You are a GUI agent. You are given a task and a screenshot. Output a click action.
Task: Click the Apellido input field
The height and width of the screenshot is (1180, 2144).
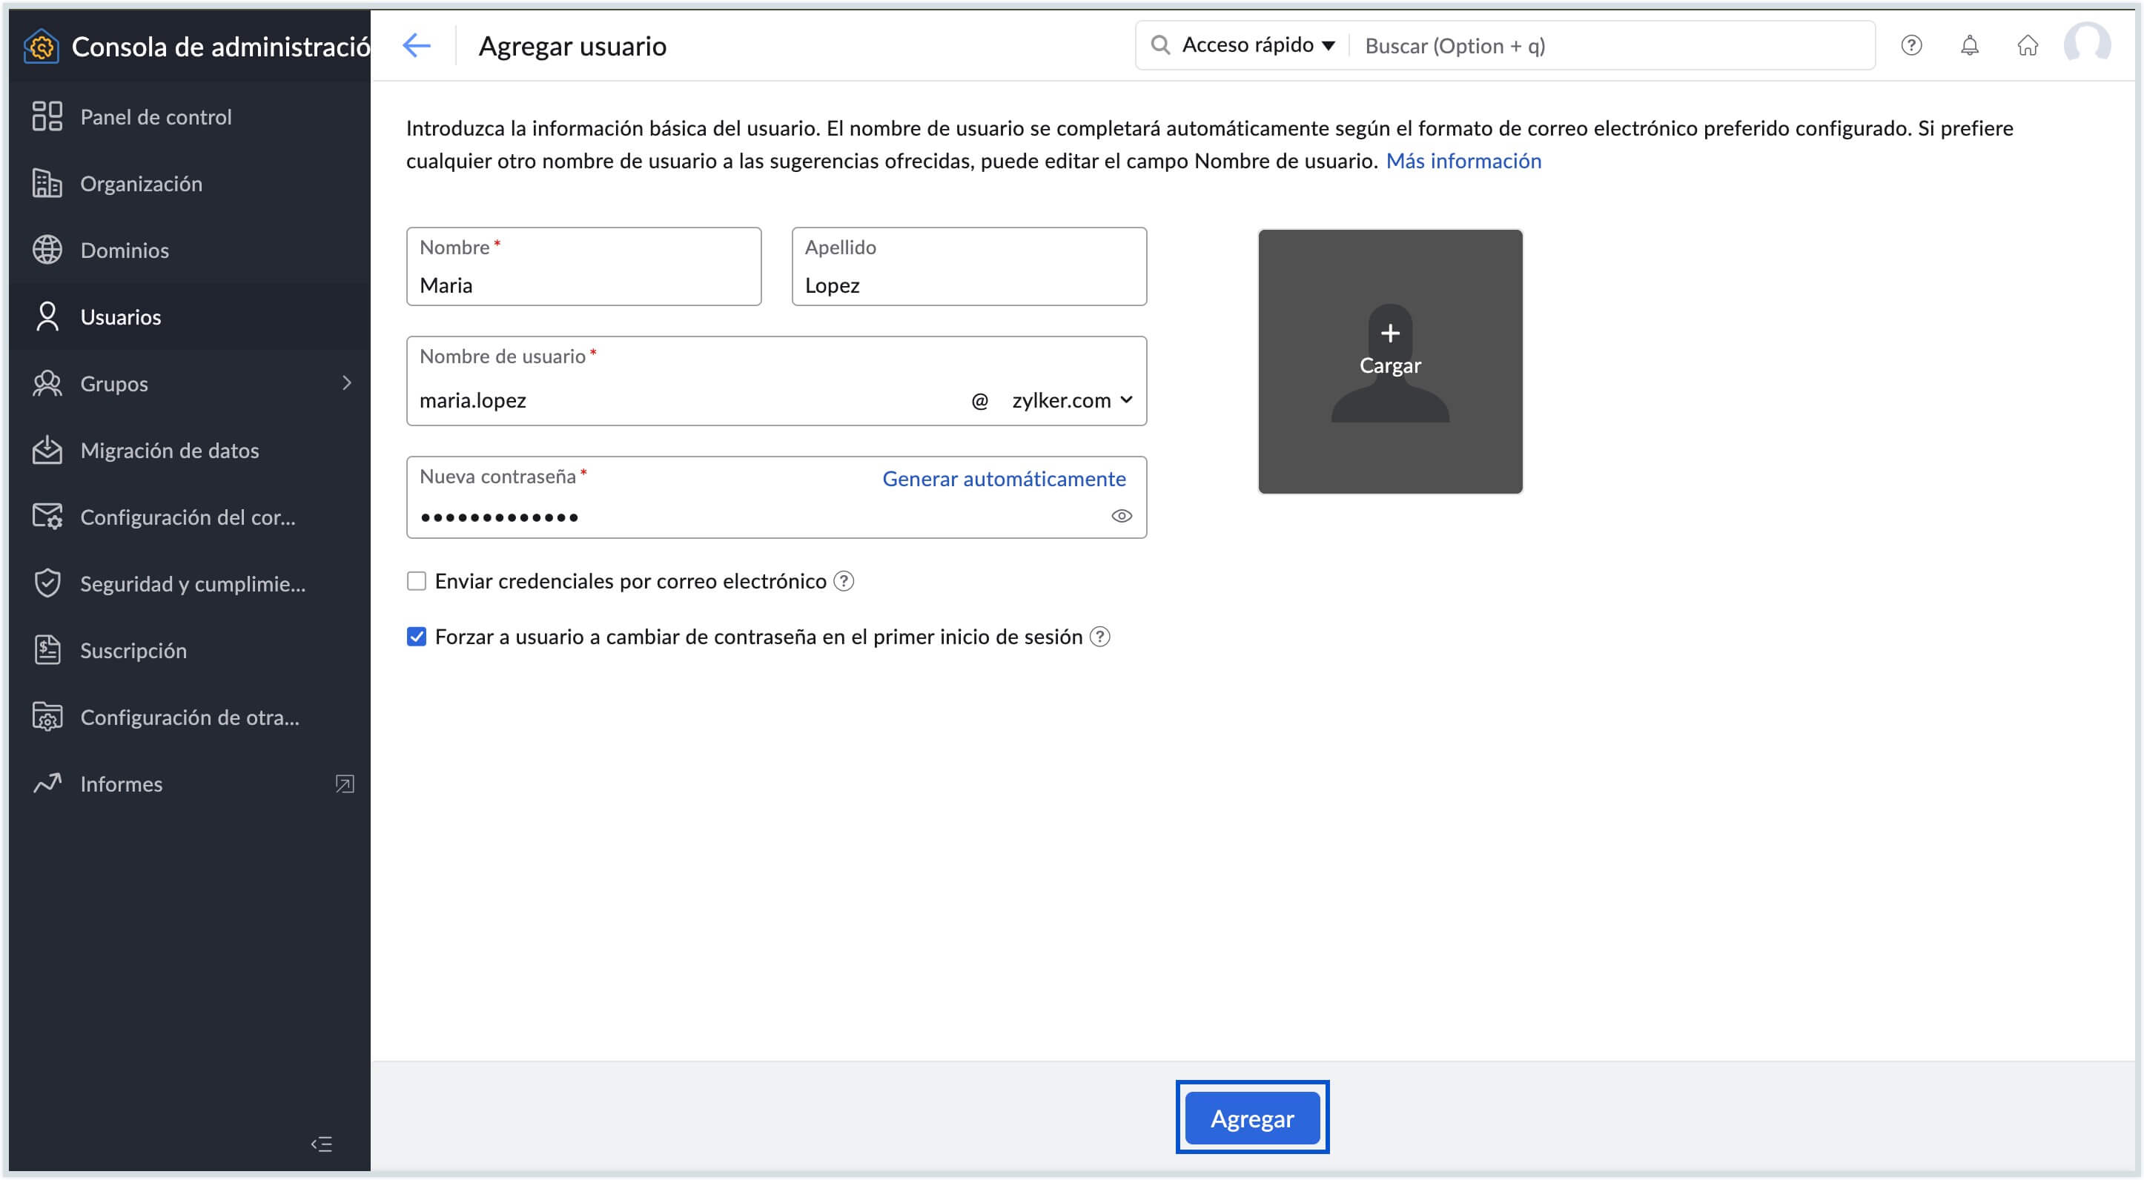(x=968, y=285)
